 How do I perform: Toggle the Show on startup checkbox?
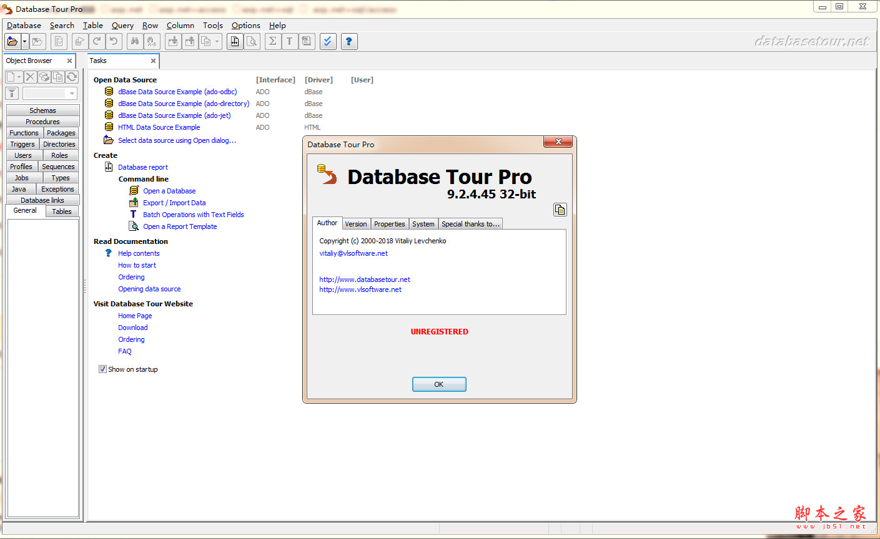pos(102,369)
